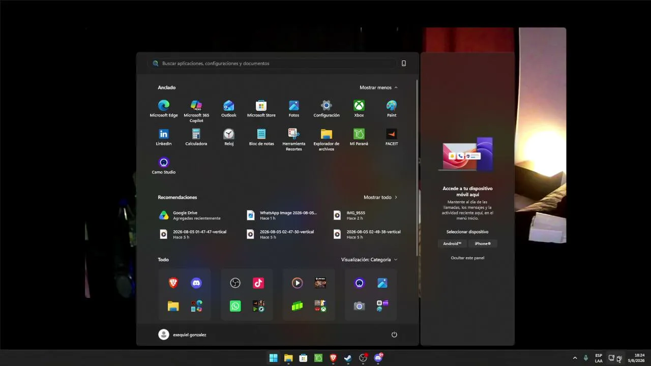This screenshot has height=366, width=651.
Task: Launch Calculadora
Action: tap(196, 137)
